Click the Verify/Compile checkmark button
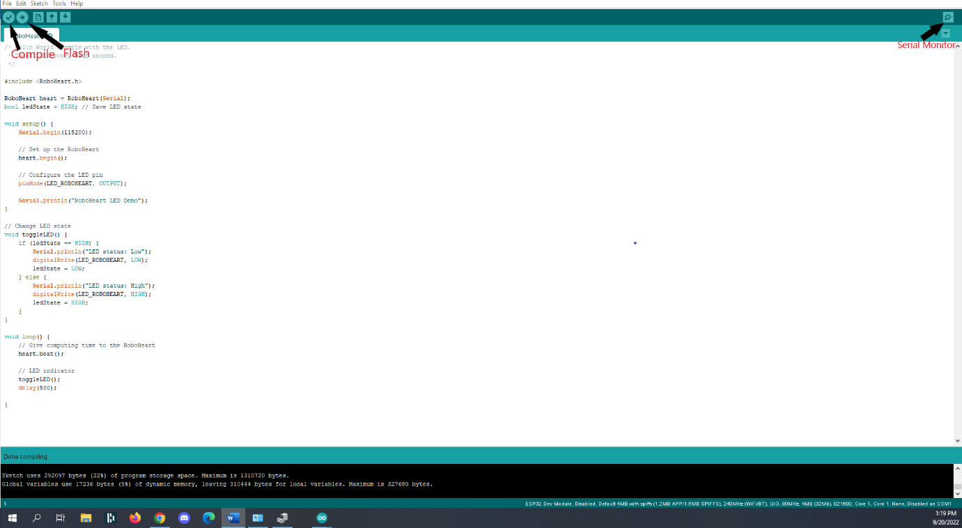962x528 pixels. [8, 17]
